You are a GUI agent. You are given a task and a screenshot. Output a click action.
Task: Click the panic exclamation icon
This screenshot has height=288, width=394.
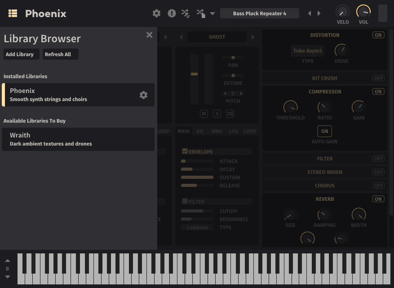pyautogui.click(x=172, y=13)
